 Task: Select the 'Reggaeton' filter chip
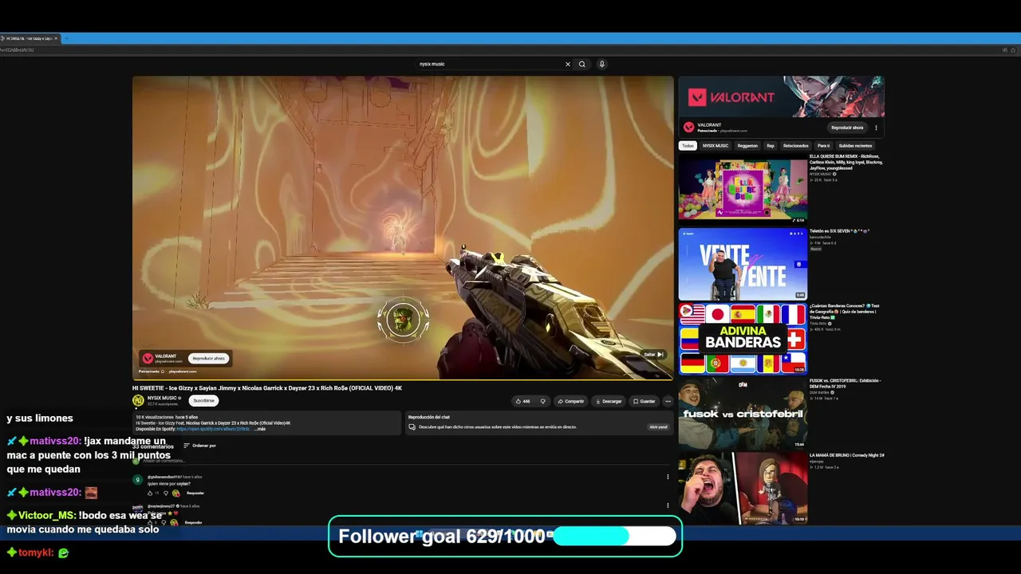click(x=747, y=146)
